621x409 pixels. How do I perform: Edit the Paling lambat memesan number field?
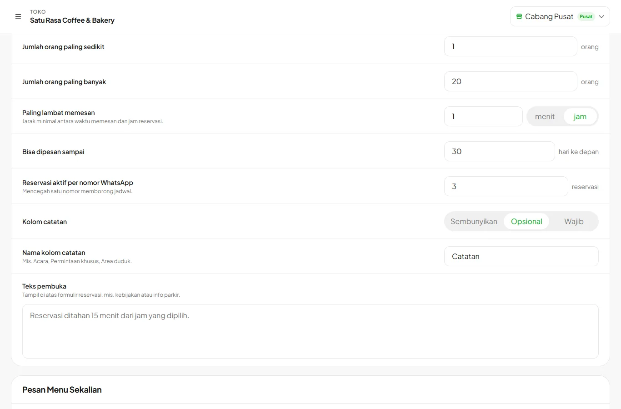(x=483, y=116)
